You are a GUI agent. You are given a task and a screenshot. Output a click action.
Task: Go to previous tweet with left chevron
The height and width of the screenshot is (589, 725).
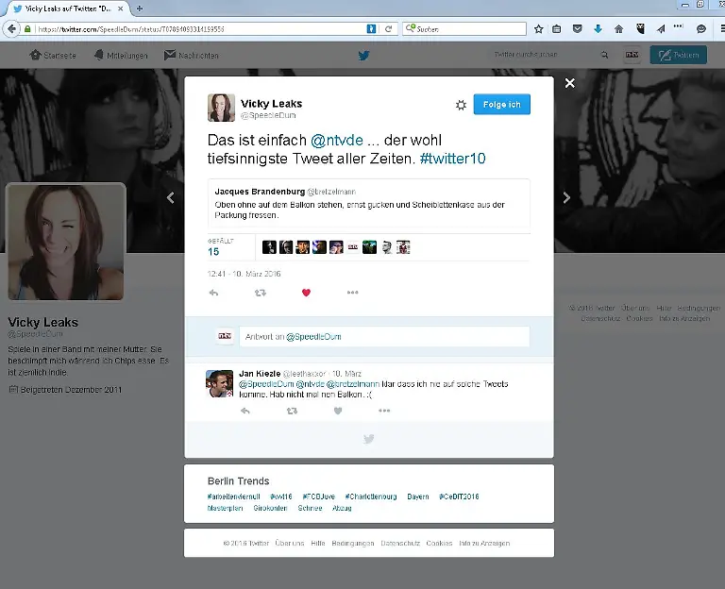[171, 197]
